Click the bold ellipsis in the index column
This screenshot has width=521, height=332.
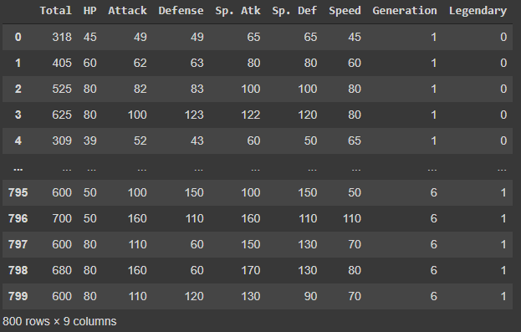(x=18, y=169)
